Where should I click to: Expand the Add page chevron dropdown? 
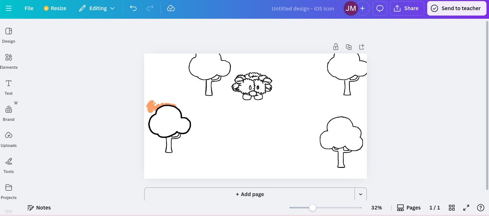(x=361, y=194)
